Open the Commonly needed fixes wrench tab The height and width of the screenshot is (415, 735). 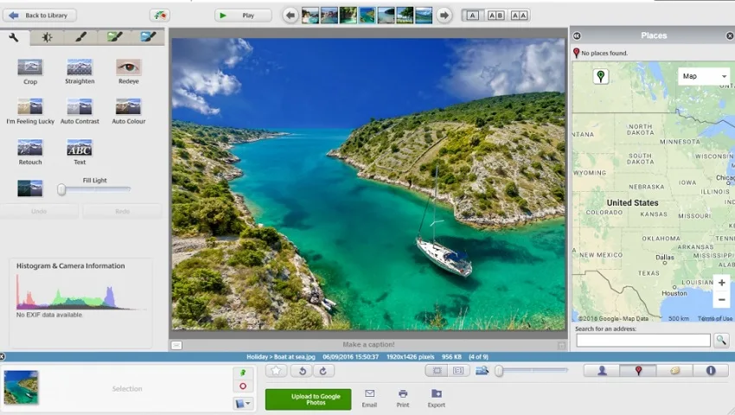(14, 37)
